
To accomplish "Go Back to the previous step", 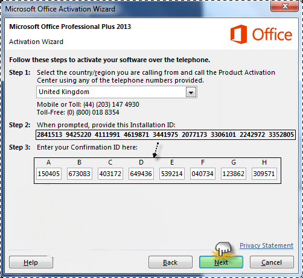I will click(170, 262).
